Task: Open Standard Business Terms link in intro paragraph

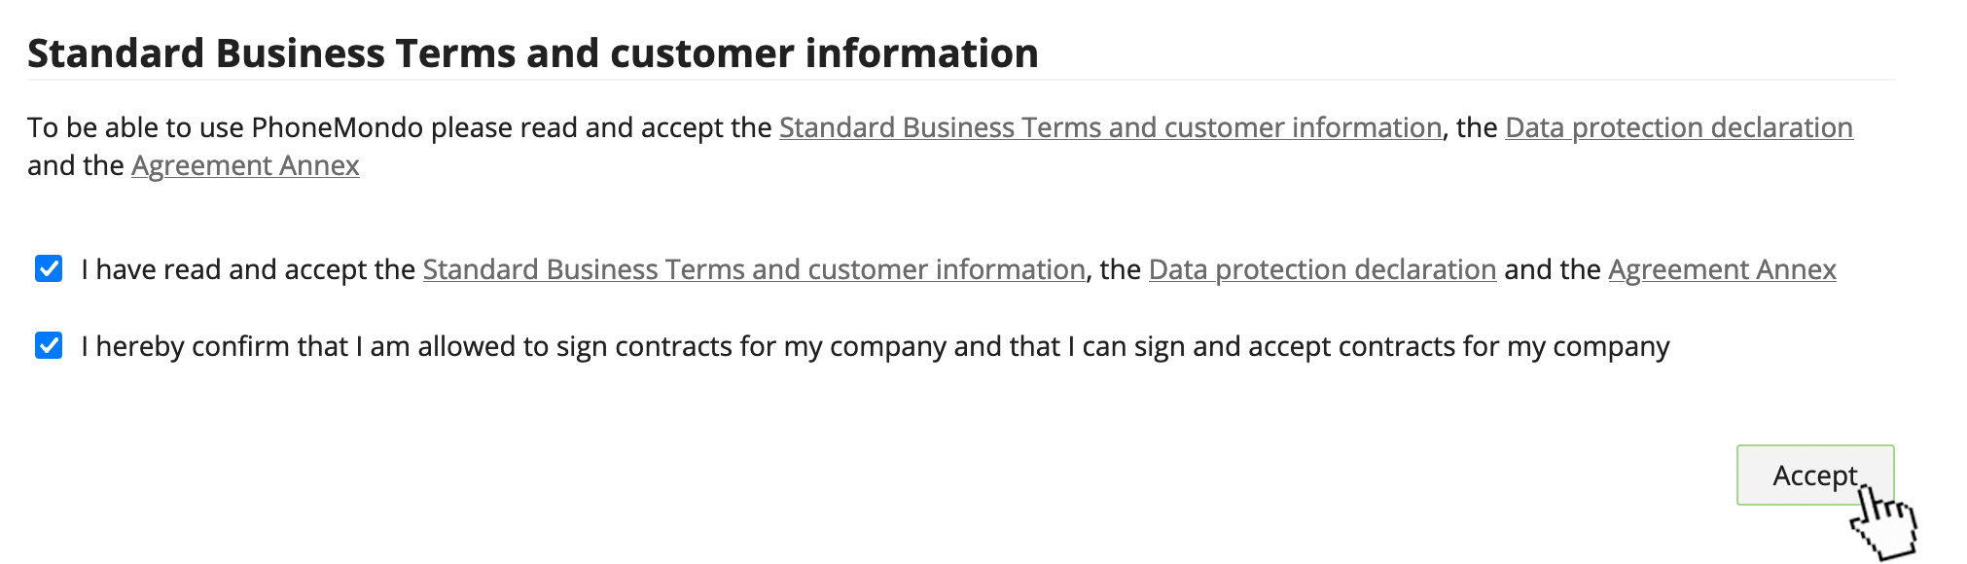Action: coord(1110,127)
